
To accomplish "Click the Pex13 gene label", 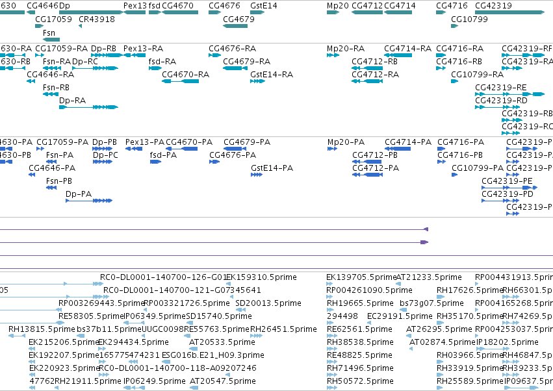I will (135, 6).
